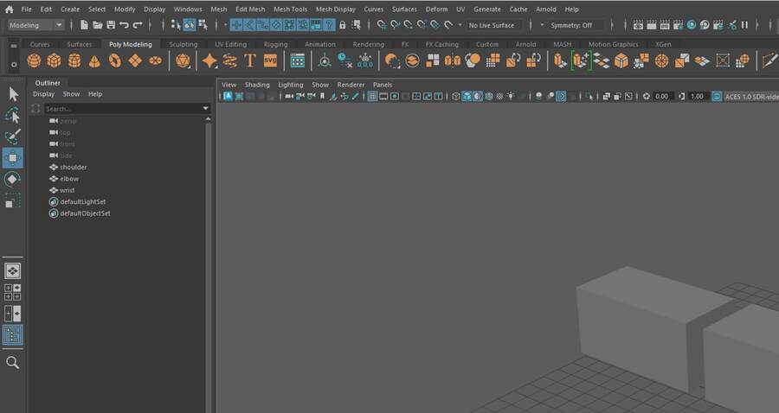Toggle Select by object type mode
The image size is (779, 413).
[190, 25]
